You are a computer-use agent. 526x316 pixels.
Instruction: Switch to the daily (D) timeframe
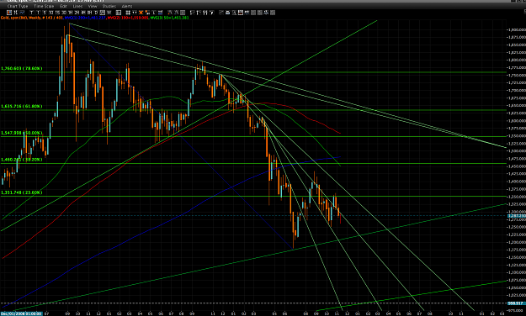coord(96,13)
